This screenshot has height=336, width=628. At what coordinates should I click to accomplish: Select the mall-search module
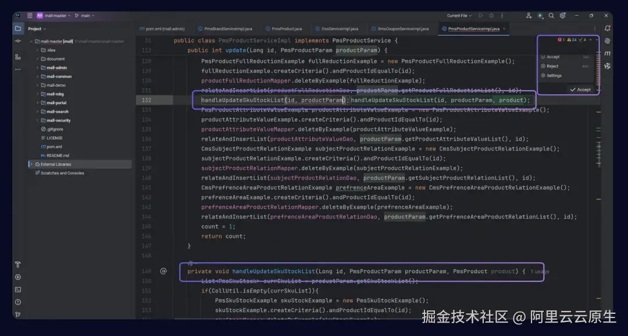(55, 112)
